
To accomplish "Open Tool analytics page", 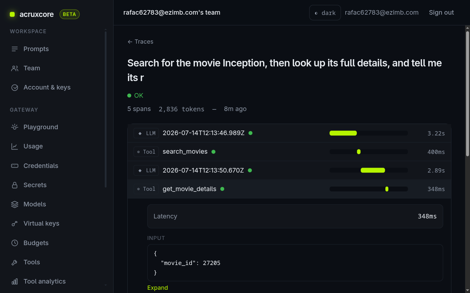I will (x=44, y=281).
